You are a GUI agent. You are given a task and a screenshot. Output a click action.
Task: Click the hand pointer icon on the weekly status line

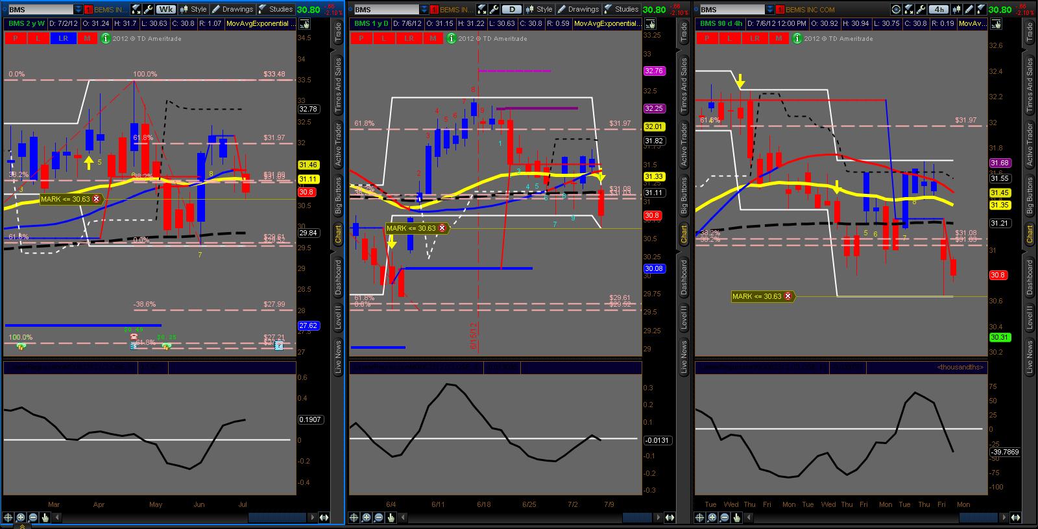[304, 23]
